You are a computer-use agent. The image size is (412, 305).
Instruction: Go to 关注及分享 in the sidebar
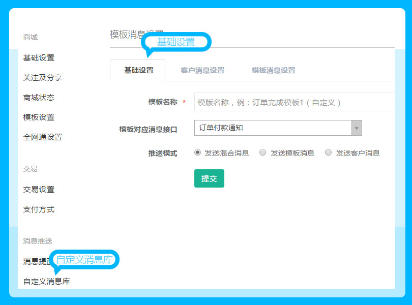pos(43,78)
